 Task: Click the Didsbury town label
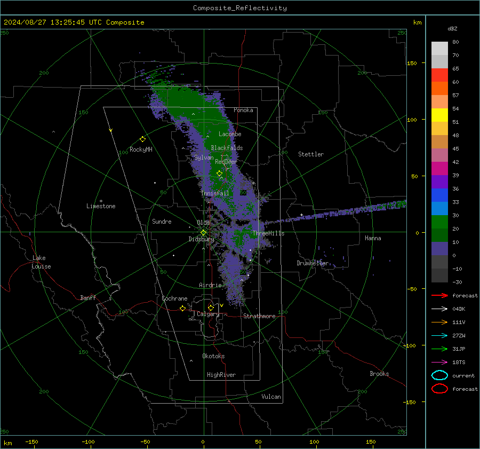click(201, 239)
